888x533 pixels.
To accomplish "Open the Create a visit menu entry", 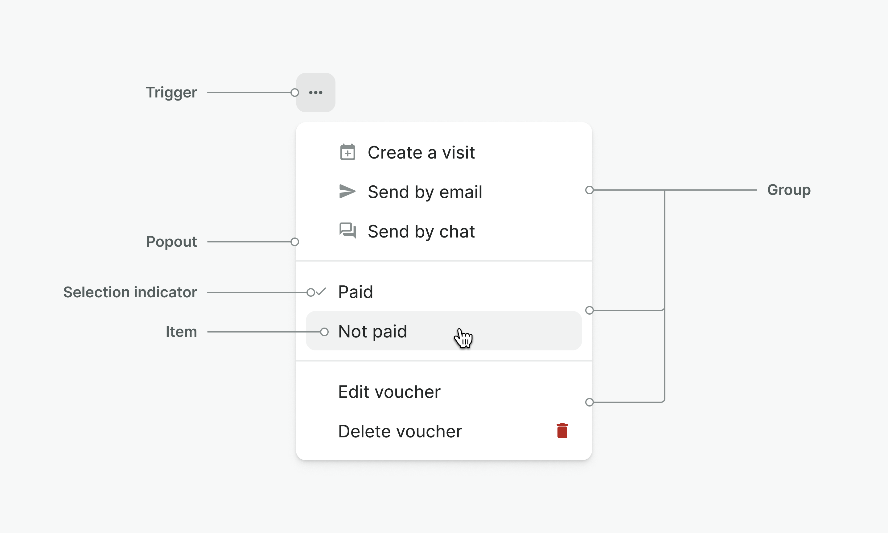I will (x=421, y=152).
